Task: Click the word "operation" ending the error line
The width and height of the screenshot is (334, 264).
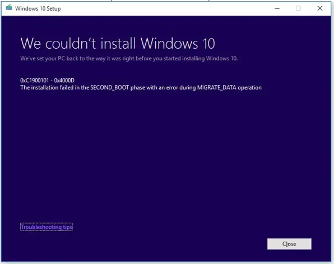Action: (x=249, y=88)
